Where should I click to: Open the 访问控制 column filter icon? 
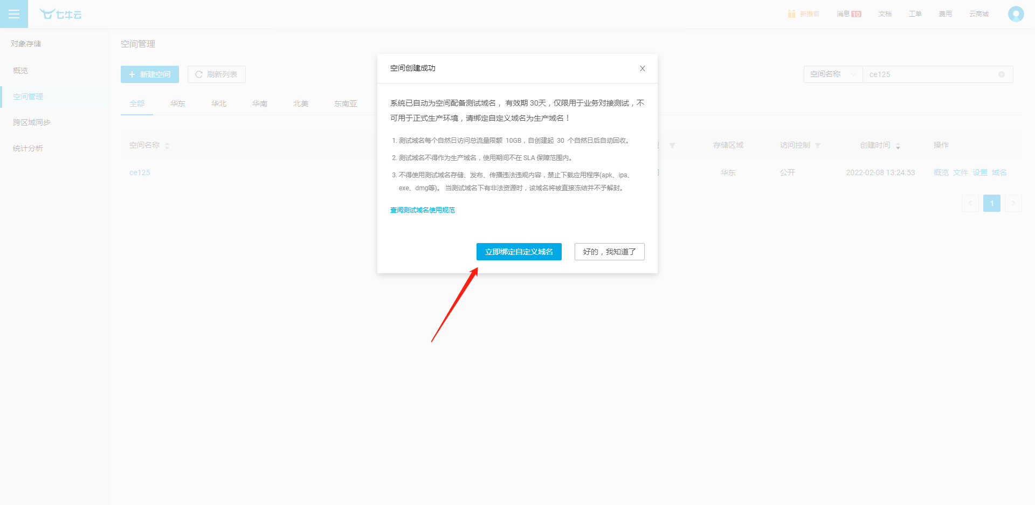point(818,146)
